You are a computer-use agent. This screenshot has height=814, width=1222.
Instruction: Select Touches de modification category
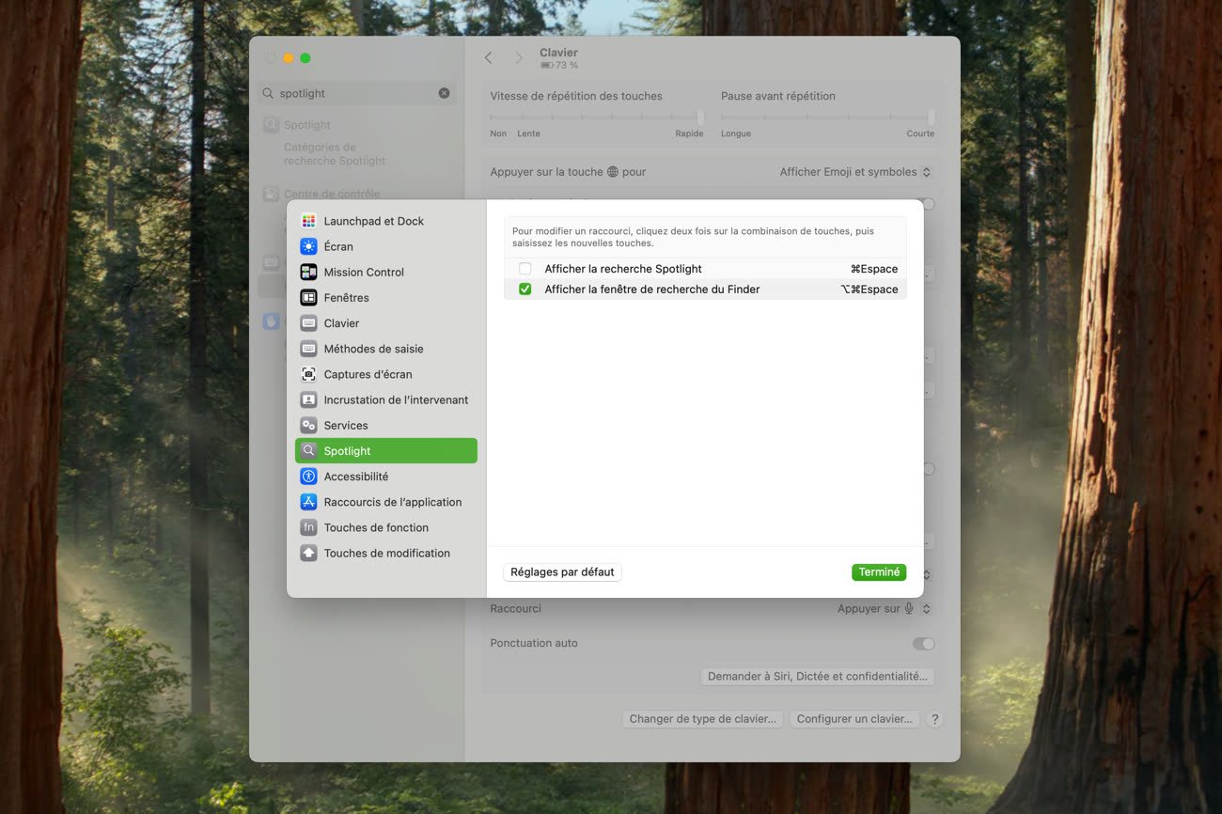pos(386,553)
